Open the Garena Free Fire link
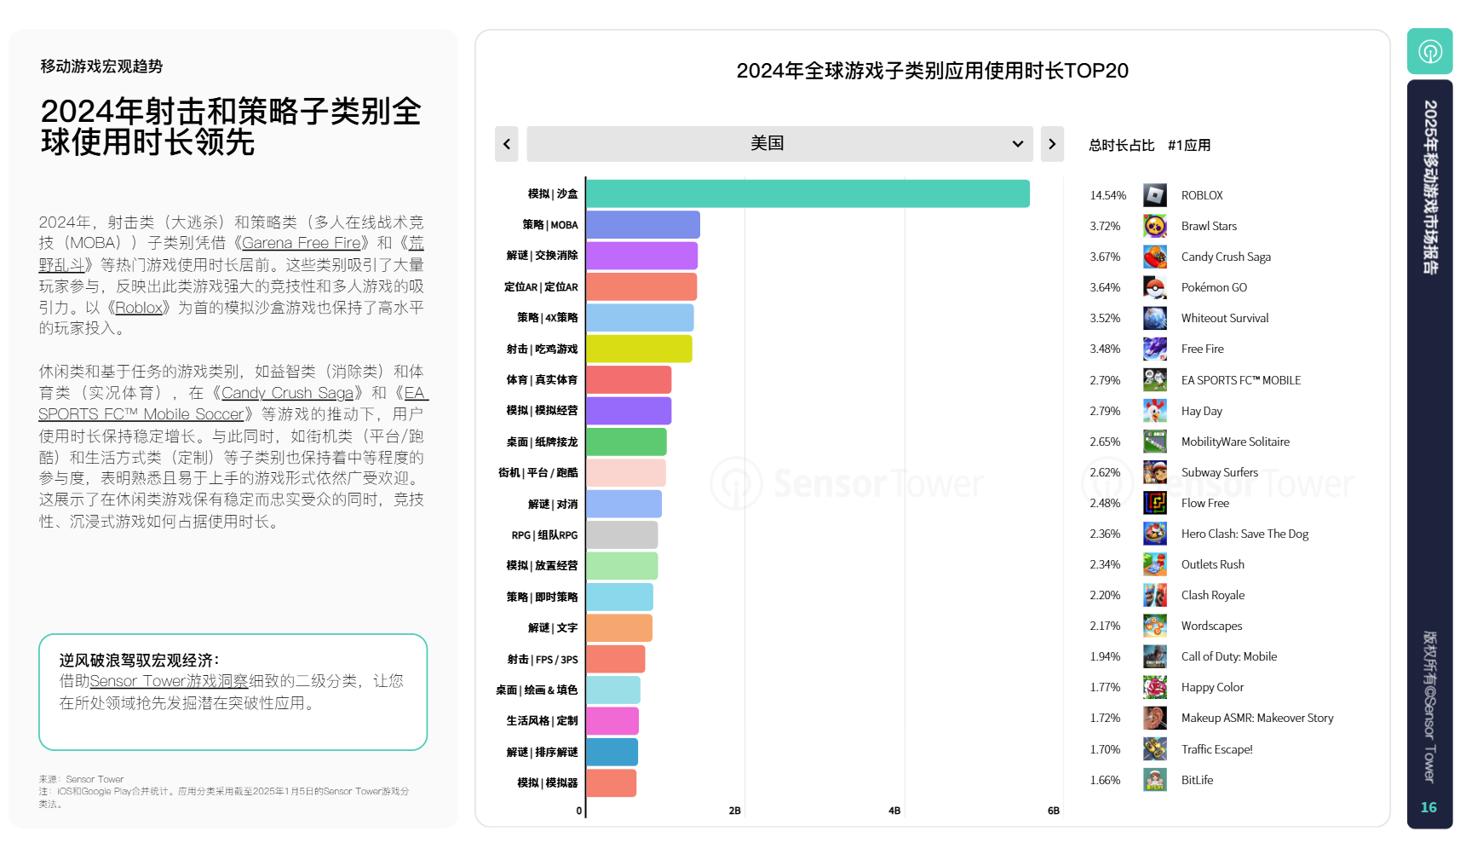The width and height of the screenshot is (1466, 843). point(301,244)
